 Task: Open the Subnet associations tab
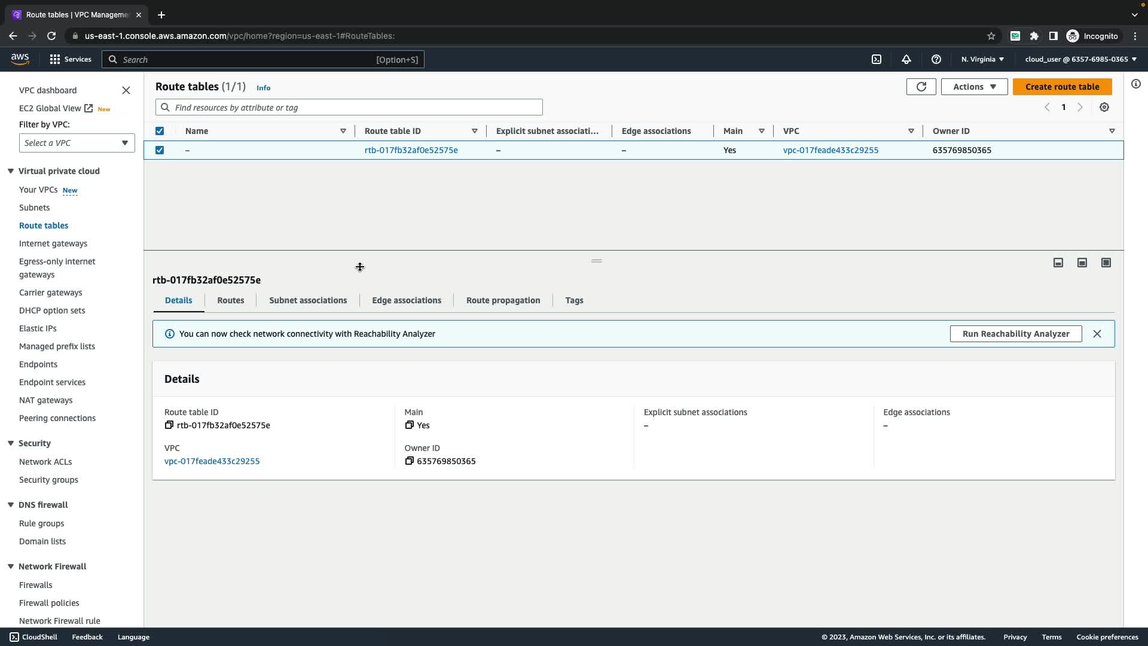coord(308,300)
